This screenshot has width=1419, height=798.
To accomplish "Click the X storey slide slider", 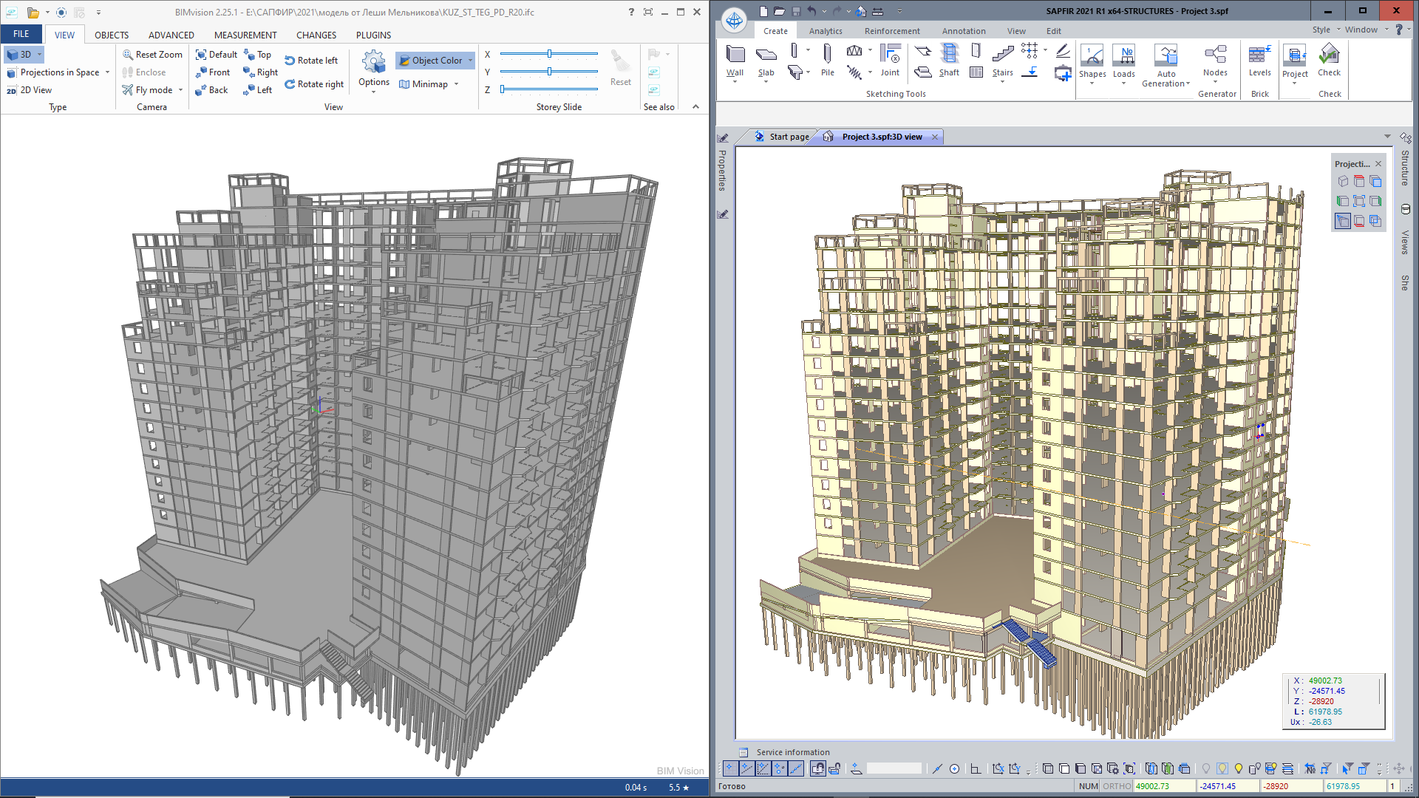I will [549, 54].
